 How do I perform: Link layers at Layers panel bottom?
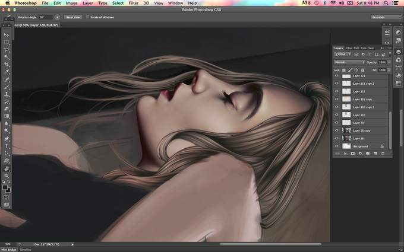point(337,154)
